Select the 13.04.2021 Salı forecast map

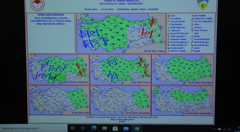(59, 100)
